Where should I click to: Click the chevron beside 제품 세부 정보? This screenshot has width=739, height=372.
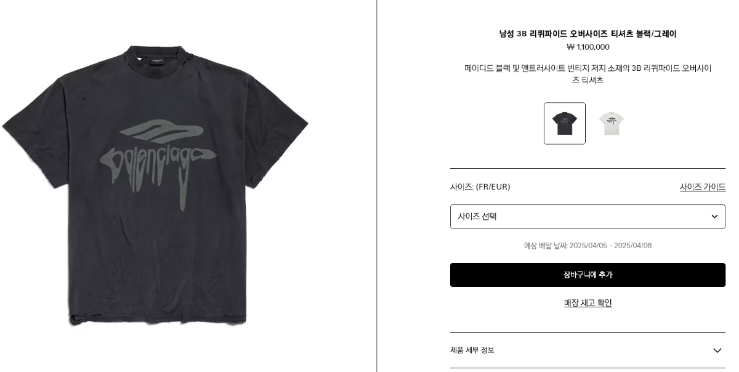(717, 350)
